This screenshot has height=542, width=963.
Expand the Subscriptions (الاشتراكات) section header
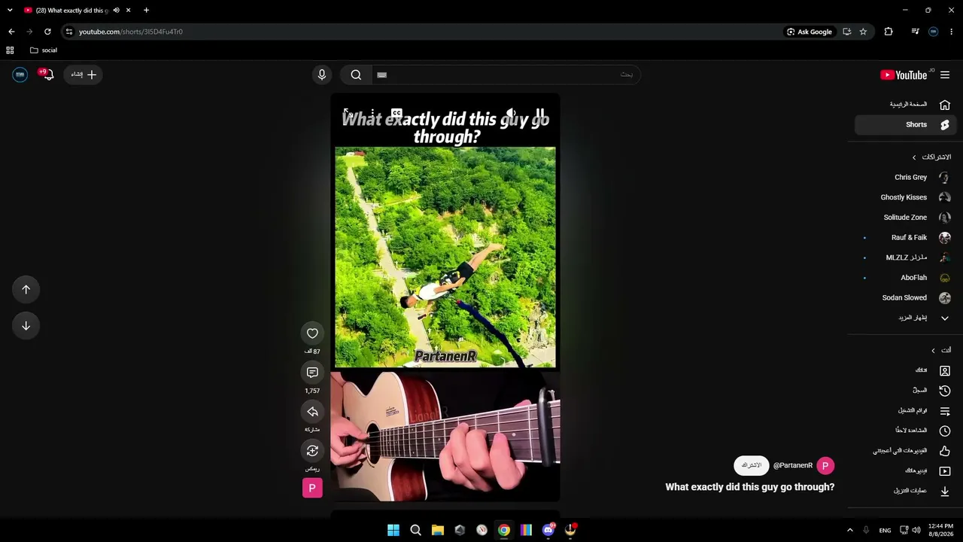coord(931,157)
